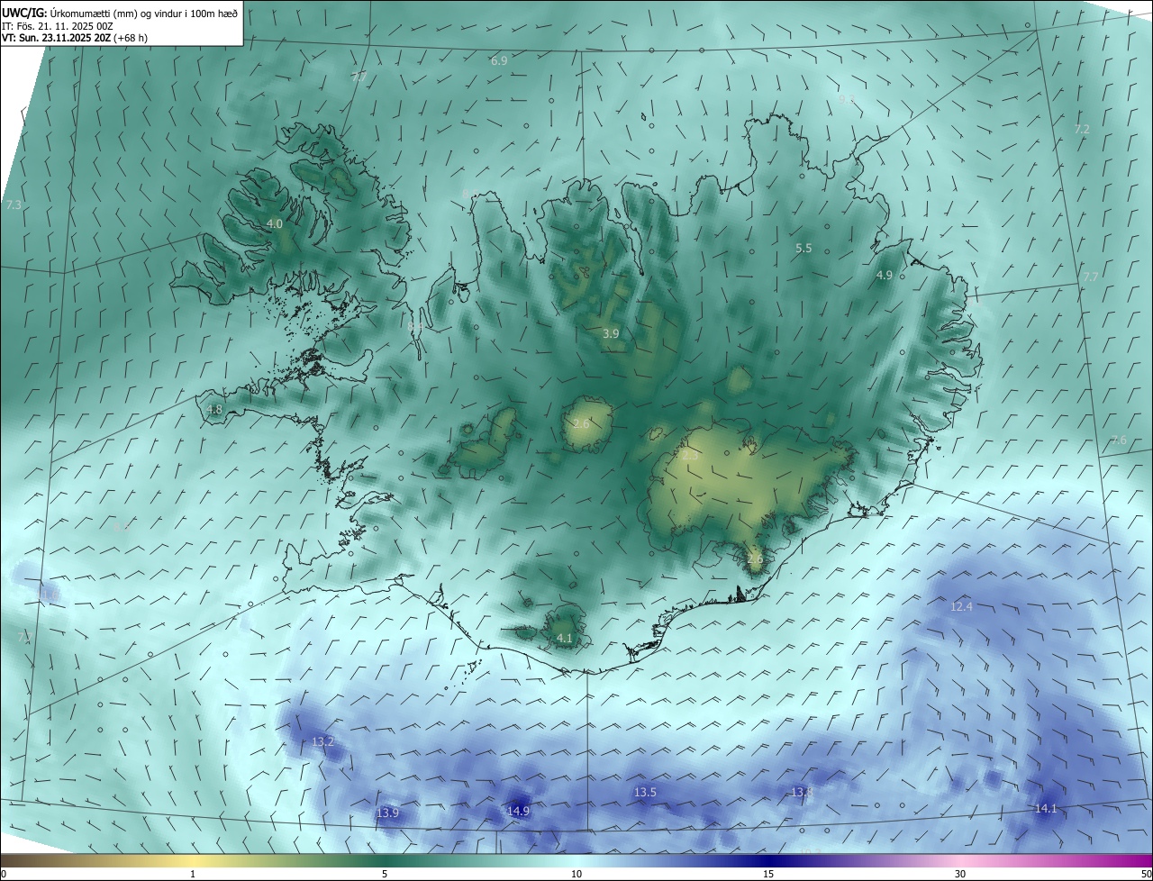Click the 4.8 value on the peninsula
The width and height of the screenshot is (1153, 881).
pyautogui.click(x=214, y=409)
